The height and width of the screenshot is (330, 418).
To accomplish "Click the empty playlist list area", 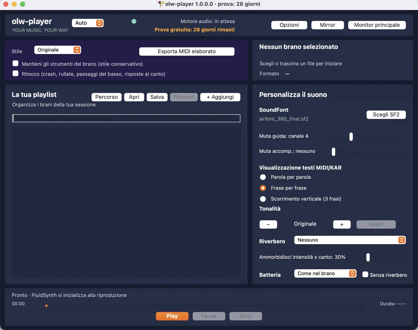I will [126, 202].
